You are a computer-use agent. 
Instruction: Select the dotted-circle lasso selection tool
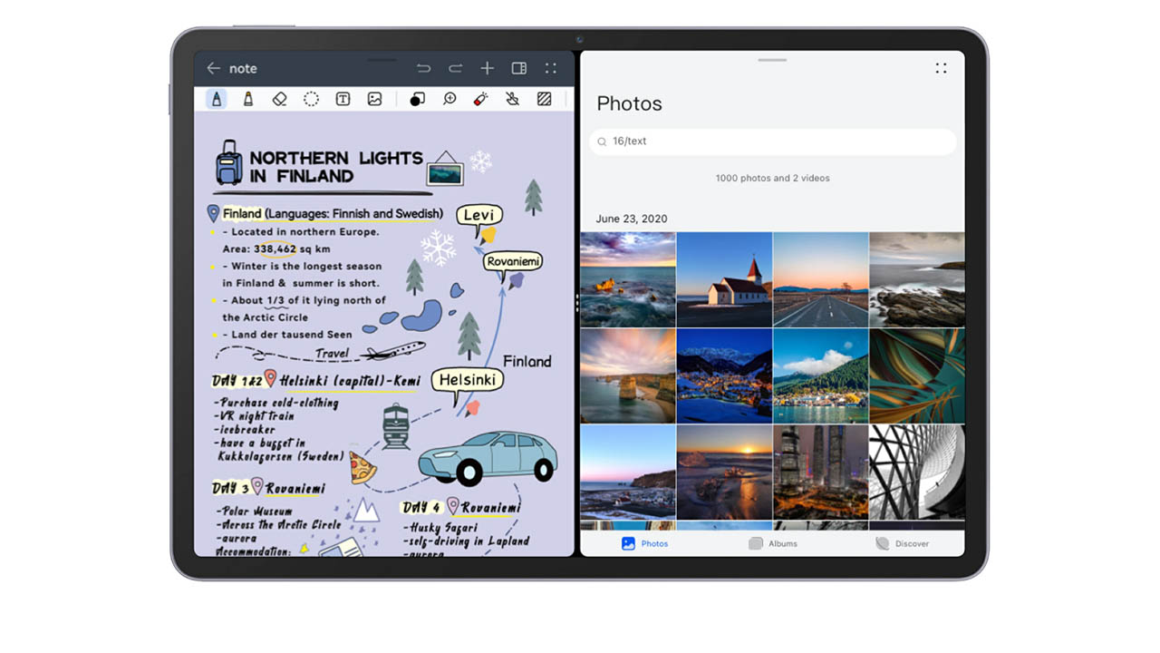coord(311,99)
